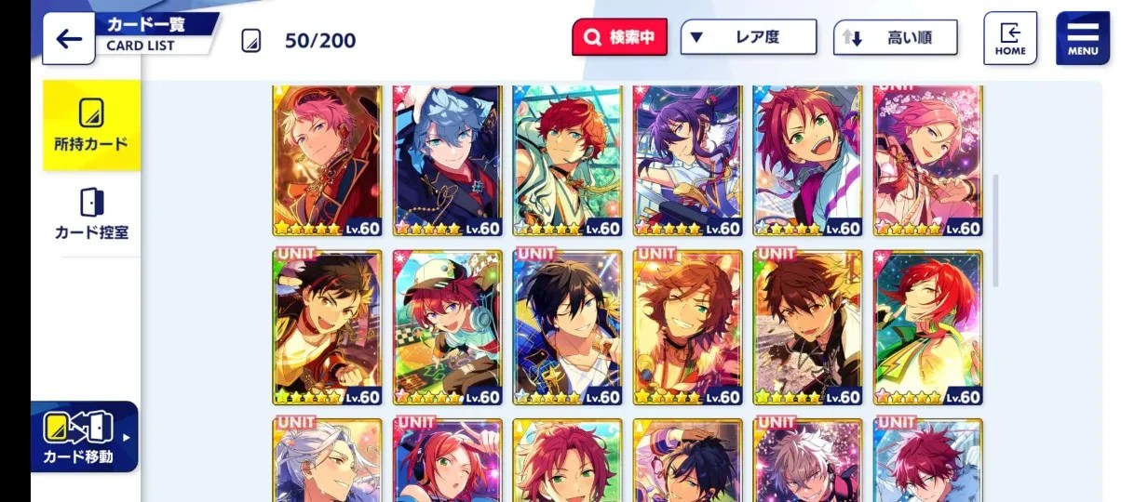This screenshot has width=1121, height=502.
Task: Open the HOME icon button
Action: 1009,38
